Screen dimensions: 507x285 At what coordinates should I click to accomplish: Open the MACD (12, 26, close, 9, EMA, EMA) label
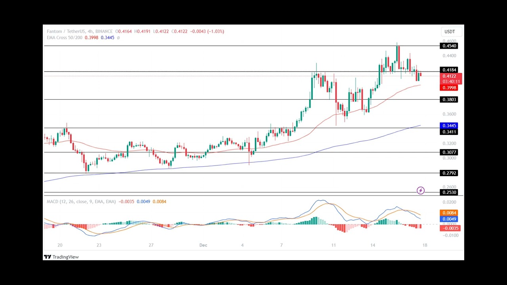[x=81, y=201]
